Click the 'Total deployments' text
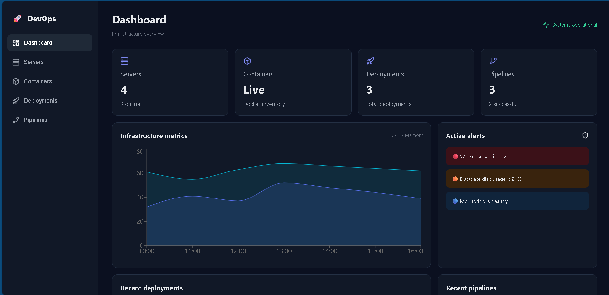Screen dimensions: 609x295 point(389,104)
